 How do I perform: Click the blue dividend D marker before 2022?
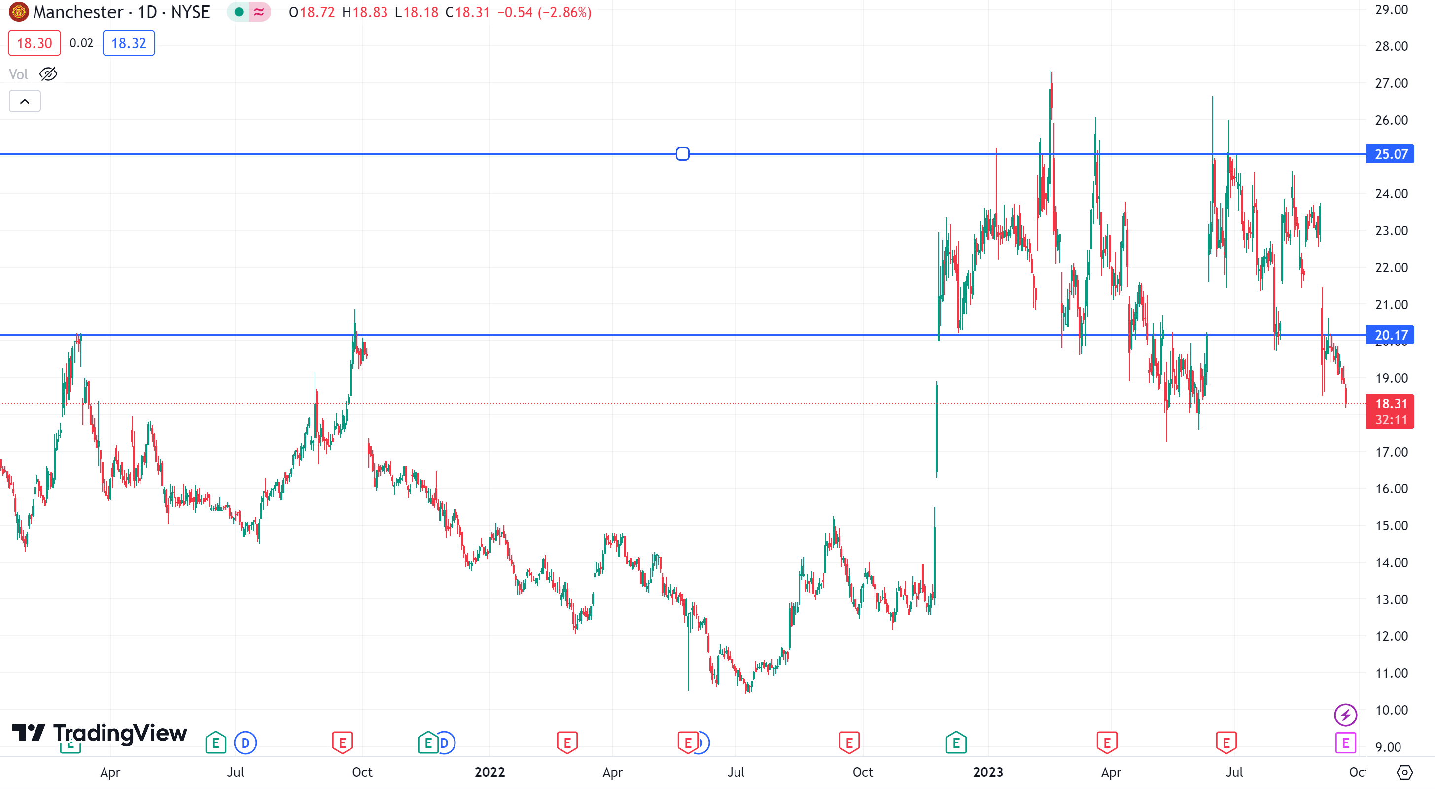[x=446, y=744]
